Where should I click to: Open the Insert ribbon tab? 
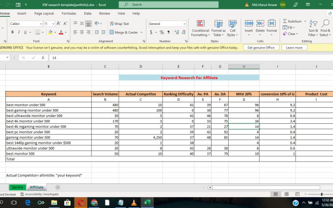(x=22, y=13)
